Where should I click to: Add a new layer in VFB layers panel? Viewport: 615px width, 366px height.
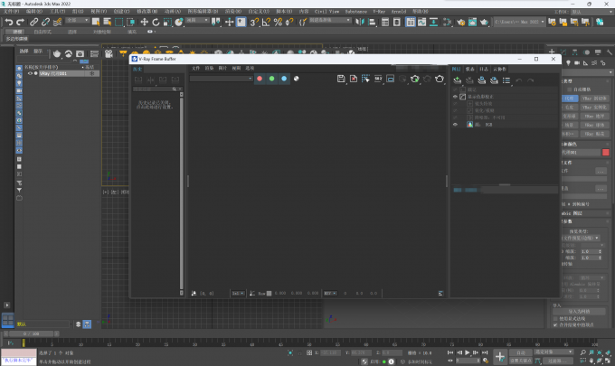point(458,80)
